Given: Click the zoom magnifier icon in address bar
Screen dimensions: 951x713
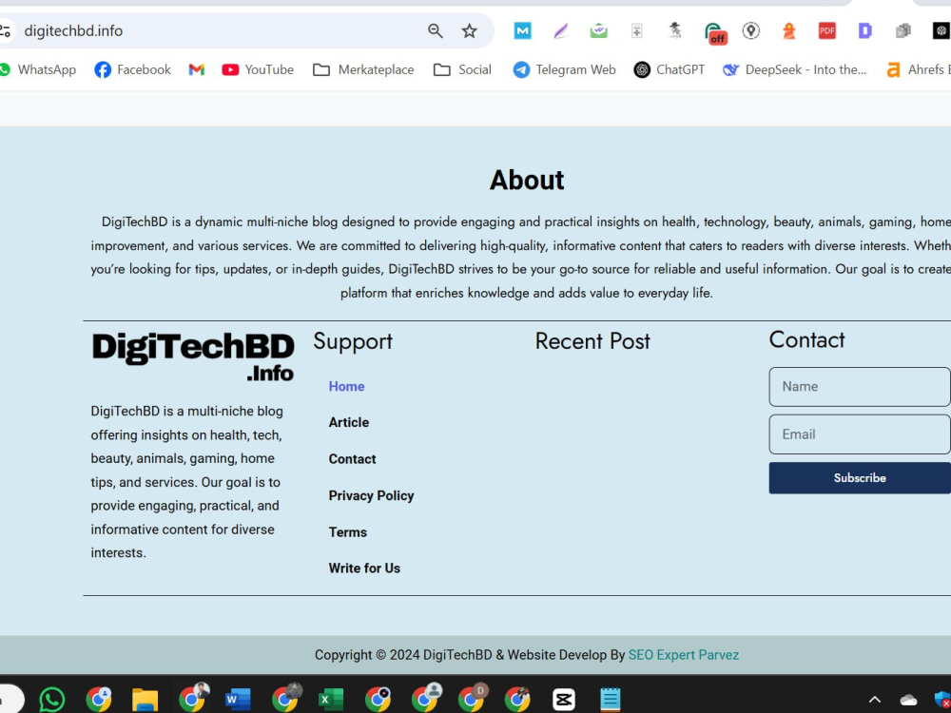Looking at the screenshot, I should click(435, 30).
